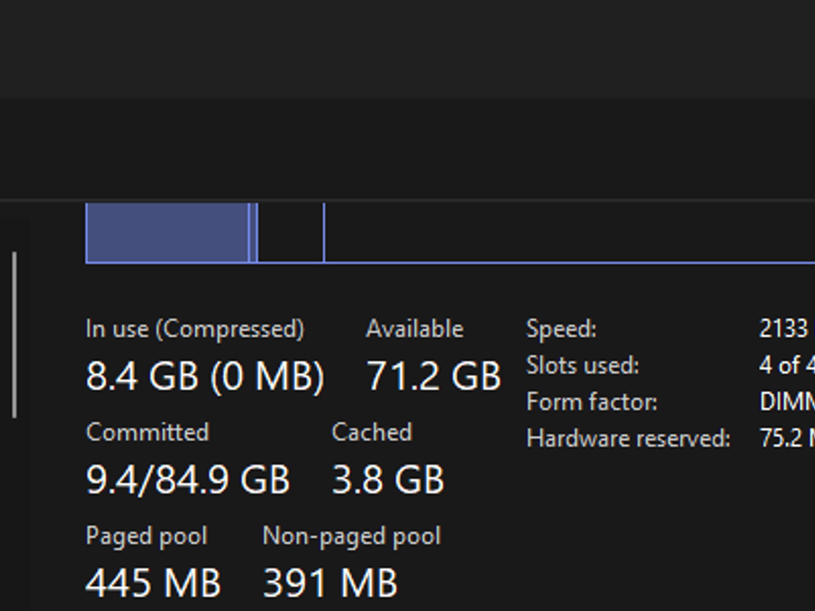This screenshot has height=611, width=815.
Task: Click the in-use segment of memory composition bar
Action: click(167, 233)
